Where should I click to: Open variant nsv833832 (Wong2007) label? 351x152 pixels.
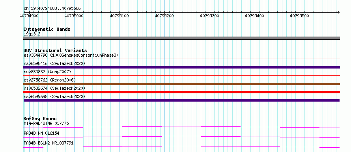tap(47, 72)
